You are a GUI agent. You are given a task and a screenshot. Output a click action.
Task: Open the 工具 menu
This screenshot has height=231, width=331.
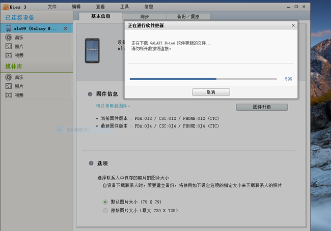(124, 7)
